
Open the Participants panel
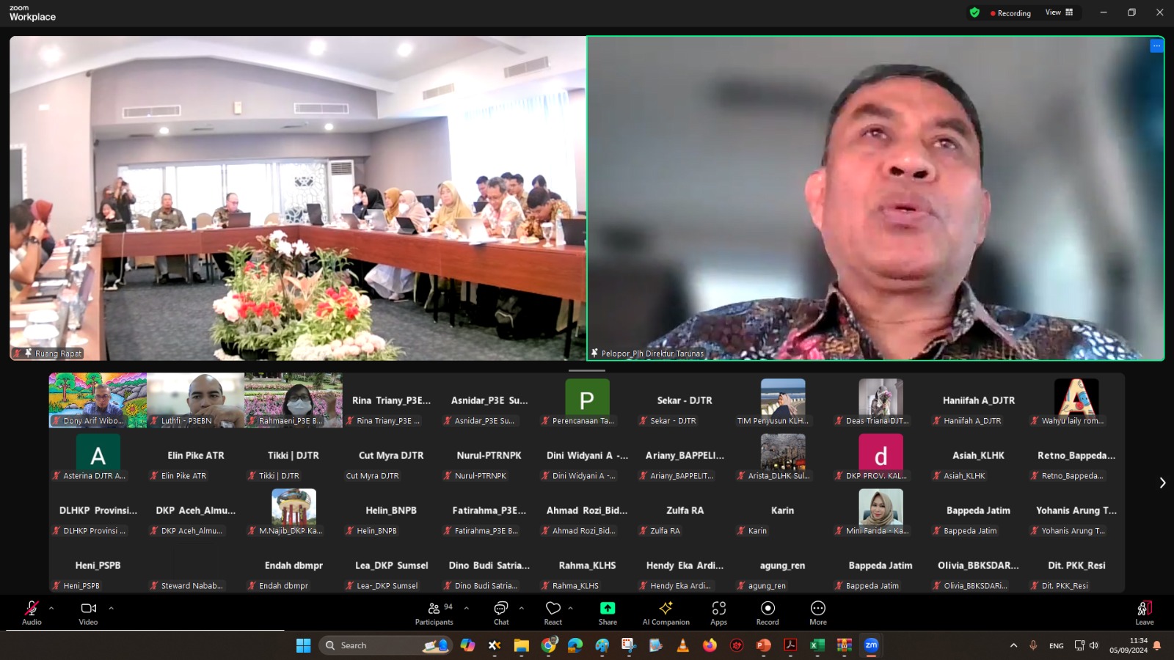[434, 612]
